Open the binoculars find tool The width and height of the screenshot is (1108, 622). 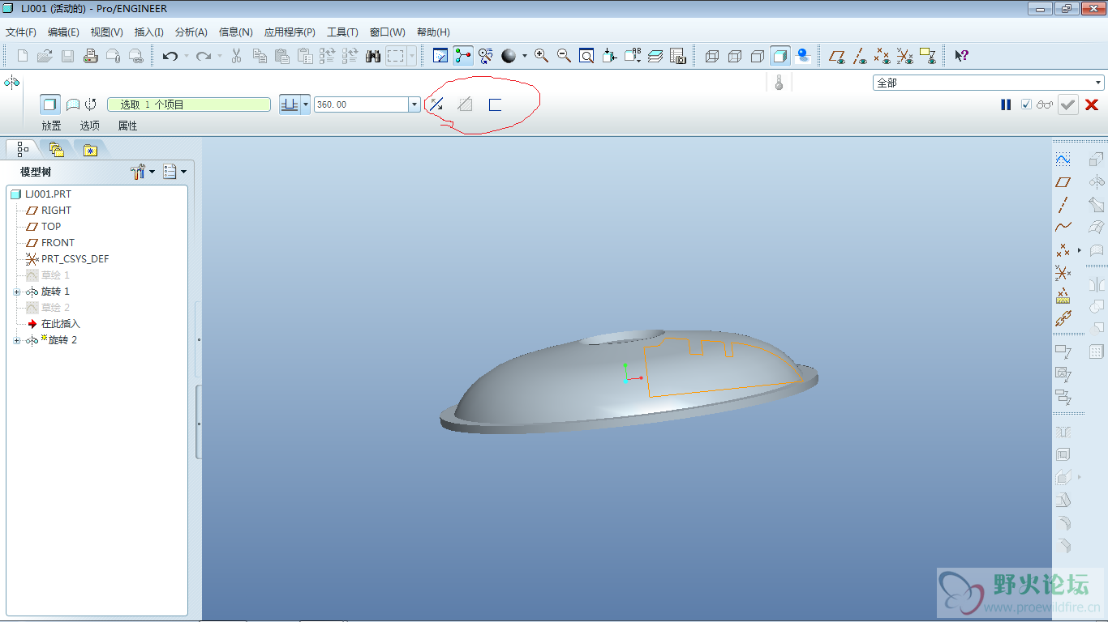pos(373,56)
